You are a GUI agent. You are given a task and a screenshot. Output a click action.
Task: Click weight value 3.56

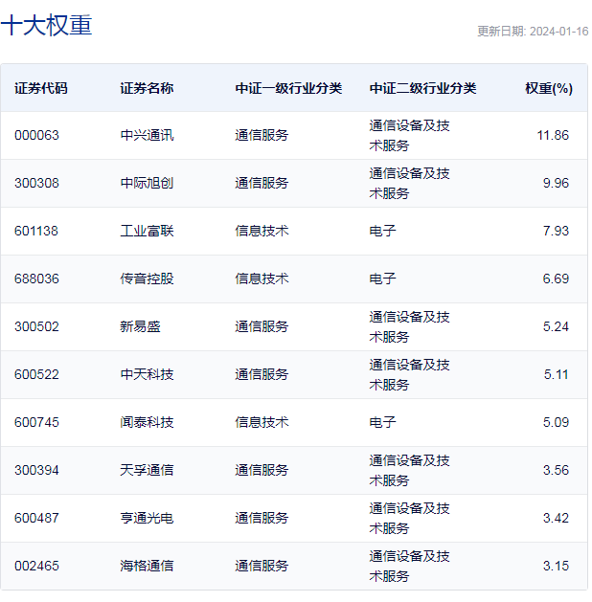(x=556, y=470)
